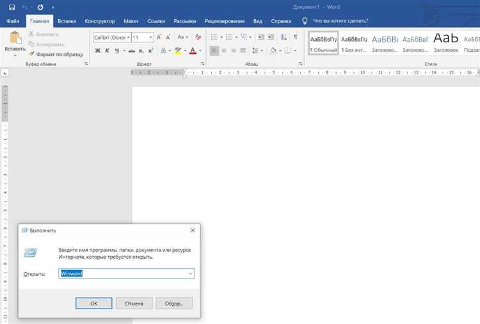
Task: Select align right paragraph icon
Action: (x=233, y=51)
